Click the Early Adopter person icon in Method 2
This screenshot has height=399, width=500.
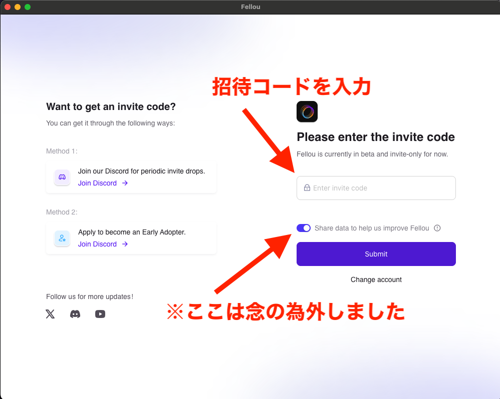[x=62, y=238]
